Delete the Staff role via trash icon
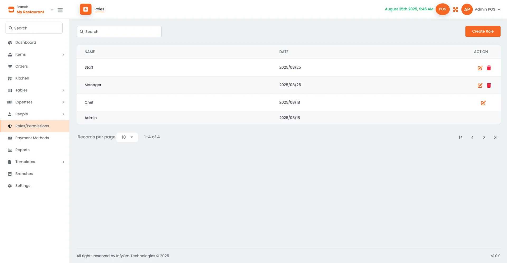The height and width of the screenshot is (263, 507). (489, 68)
